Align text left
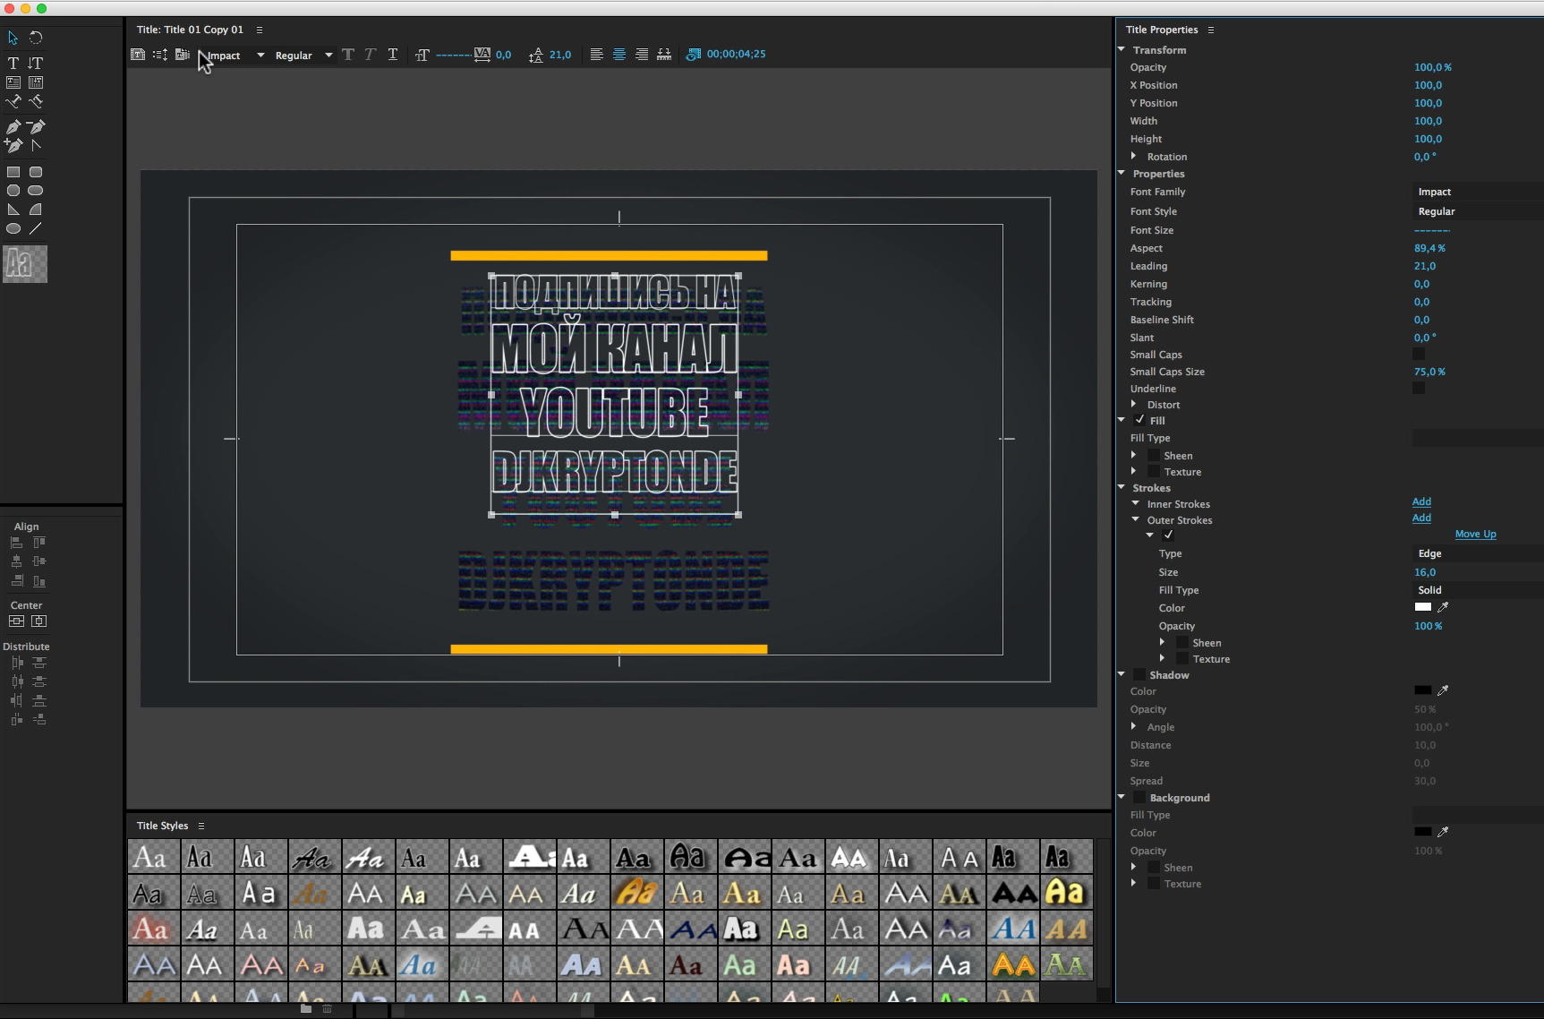1544x1019 pixels. pyautogui.click(x=597, y=55)
